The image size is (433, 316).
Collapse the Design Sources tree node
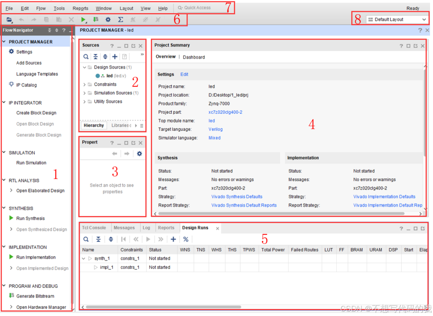click(84, 67)
